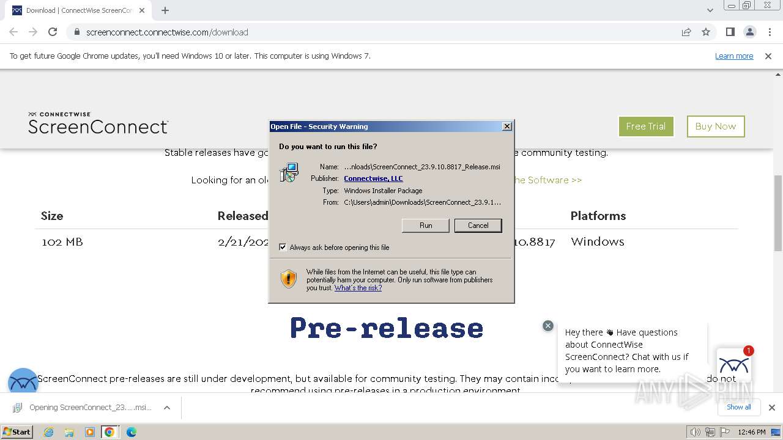The height and width of the screenshot is (440, 783).
Task: Click the Windows platform cell
Action: (598, 242)
